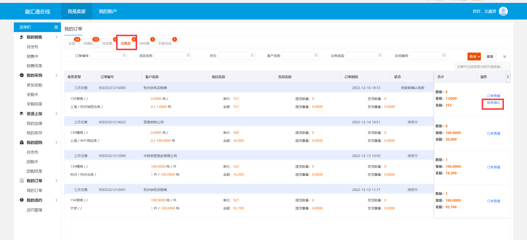Viewport: 527px width, 240px height.
Task: Switch to the 我是卖家 top tab
Action: point(77,11)
